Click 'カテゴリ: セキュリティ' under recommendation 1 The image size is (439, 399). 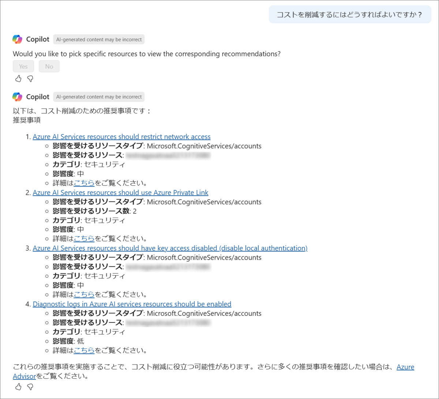89,165
